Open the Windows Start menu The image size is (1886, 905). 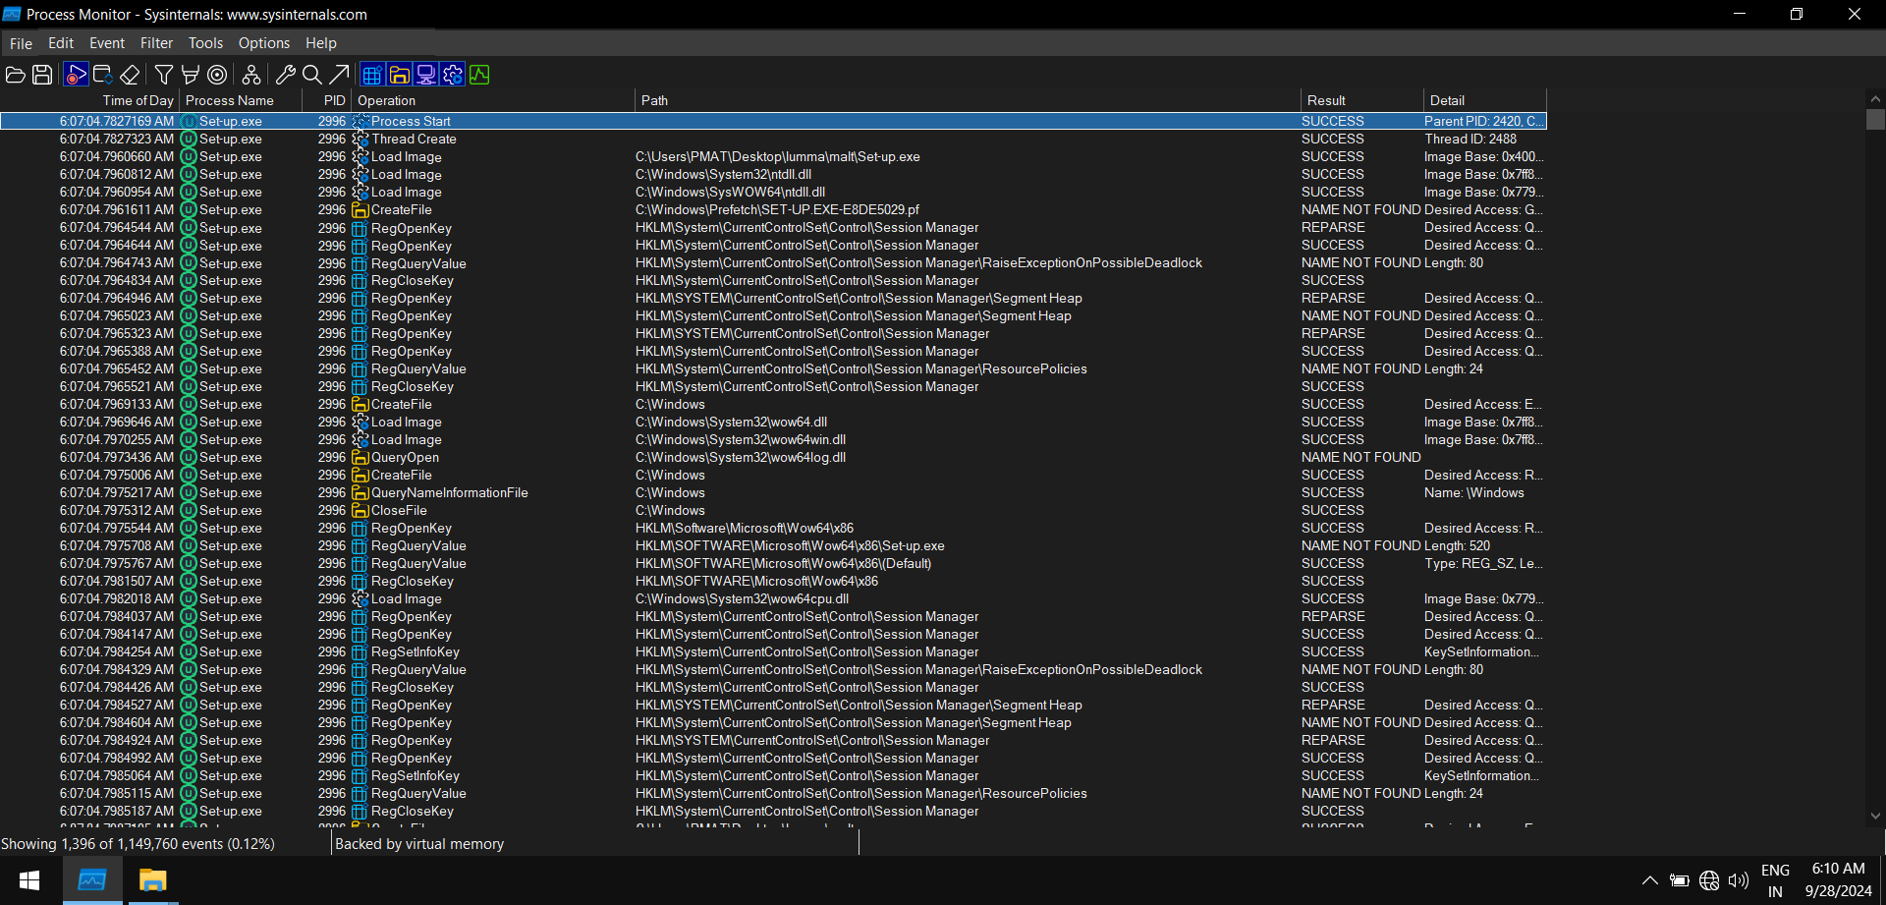(x=29, y=880)
